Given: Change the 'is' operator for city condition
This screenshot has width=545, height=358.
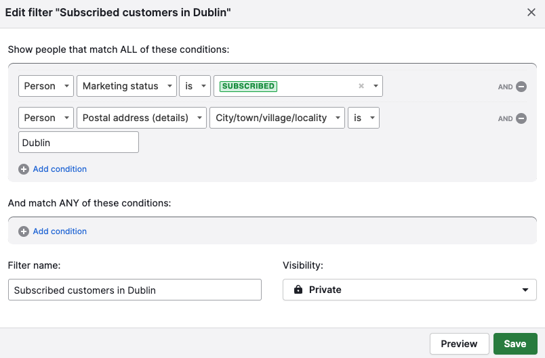Looking at the screenshot, I should [363, 118].
